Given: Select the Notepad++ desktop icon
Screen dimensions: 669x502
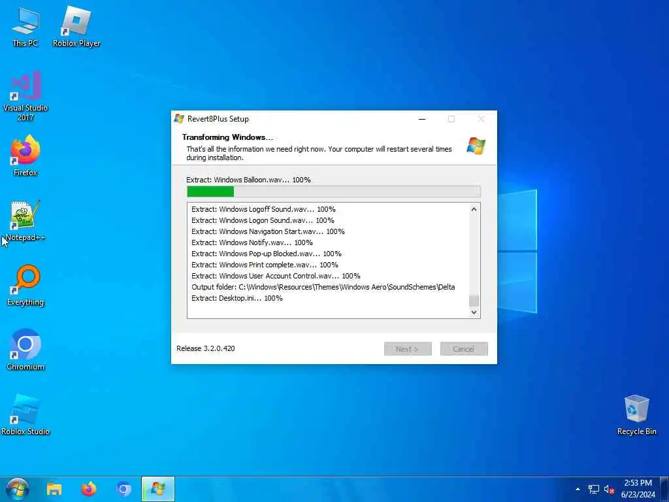Looking at the screenshot, I should (25, 220).
